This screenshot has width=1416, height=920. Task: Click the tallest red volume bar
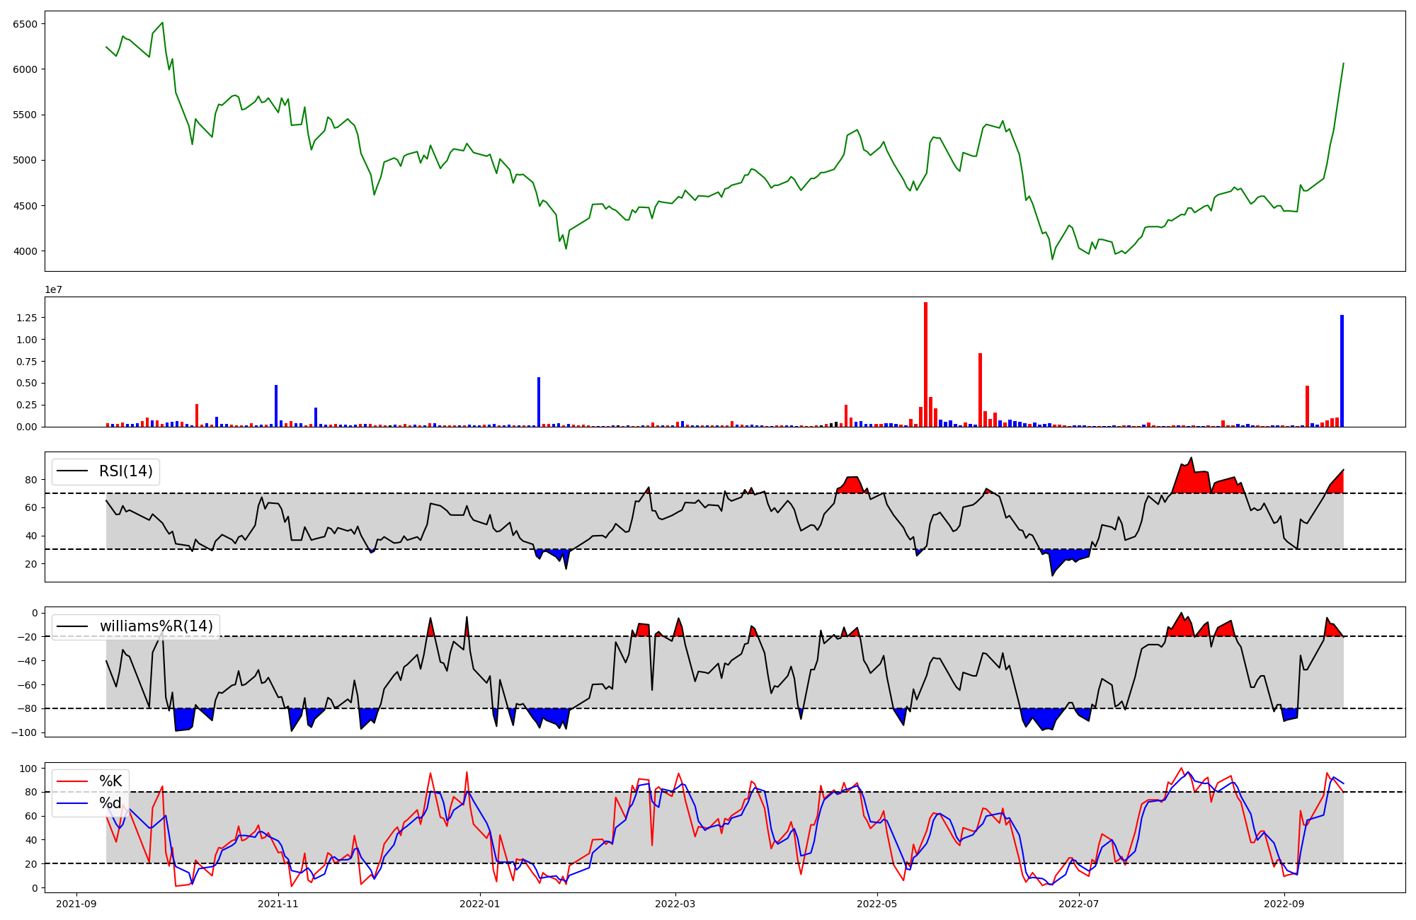(925, 364)
